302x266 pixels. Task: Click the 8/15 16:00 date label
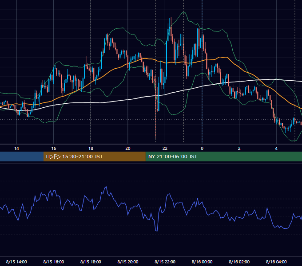54,262
